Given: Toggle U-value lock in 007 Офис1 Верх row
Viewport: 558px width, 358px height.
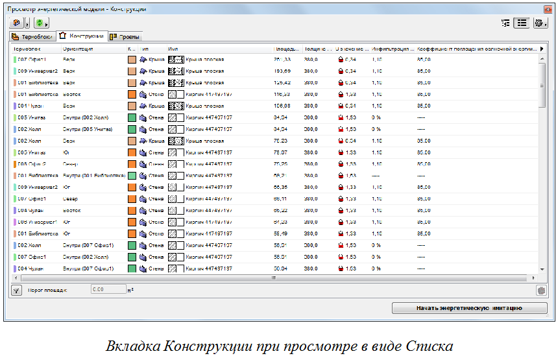Looking at the screenshot, I should 341,60.
